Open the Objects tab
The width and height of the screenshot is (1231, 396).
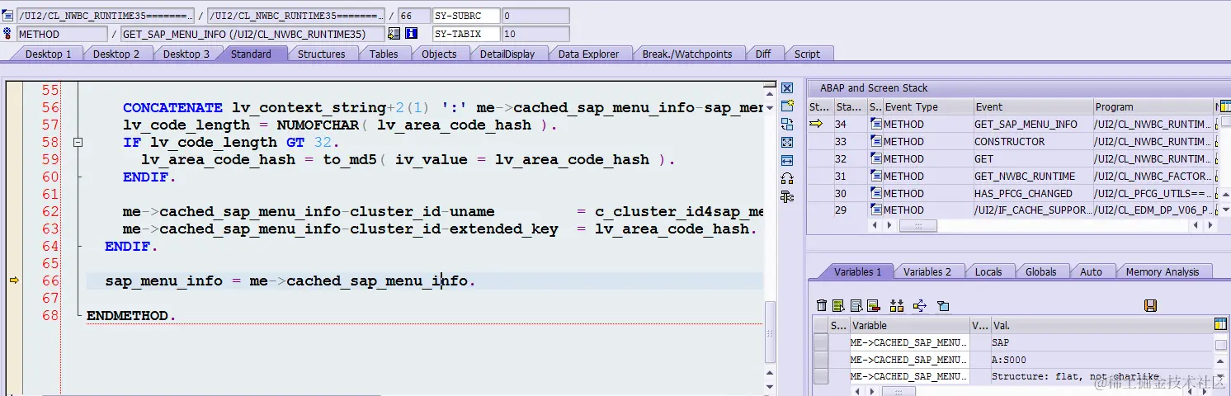(x=439, y=54)
